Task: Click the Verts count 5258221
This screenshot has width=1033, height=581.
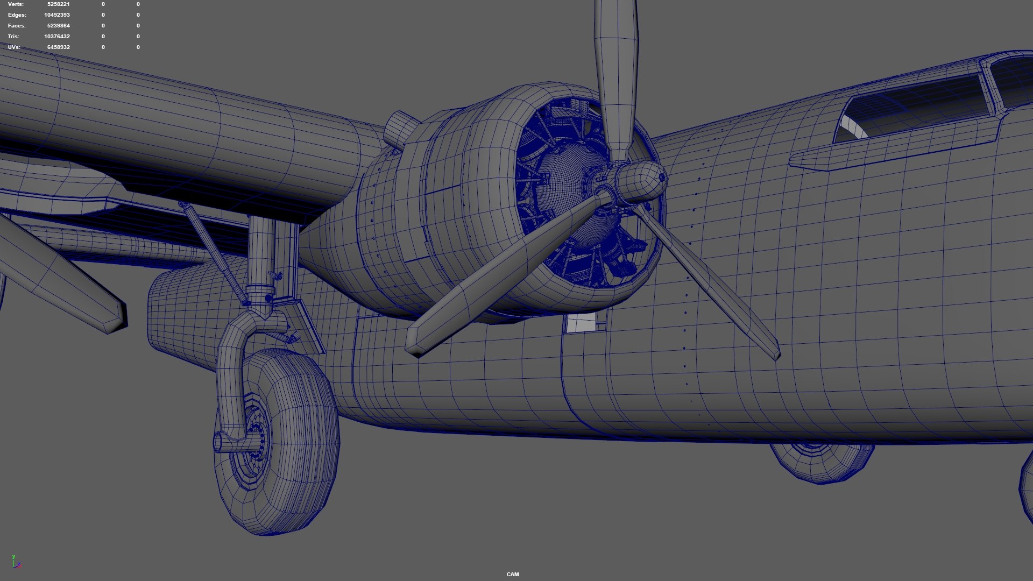Action: [59, 4]
